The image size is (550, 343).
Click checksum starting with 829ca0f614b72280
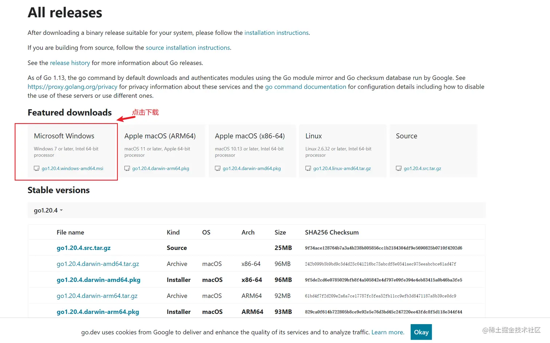384,312
